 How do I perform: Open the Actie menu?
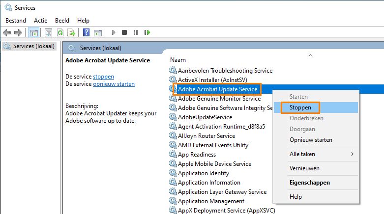coord(41,21)
